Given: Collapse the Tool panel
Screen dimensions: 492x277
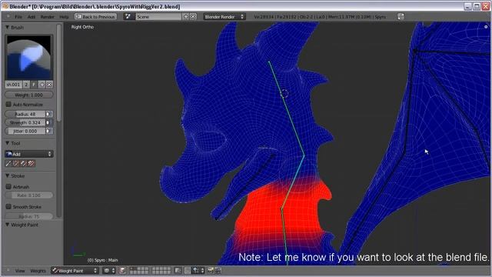Looking at the screenshot, I should coord(7,143).
